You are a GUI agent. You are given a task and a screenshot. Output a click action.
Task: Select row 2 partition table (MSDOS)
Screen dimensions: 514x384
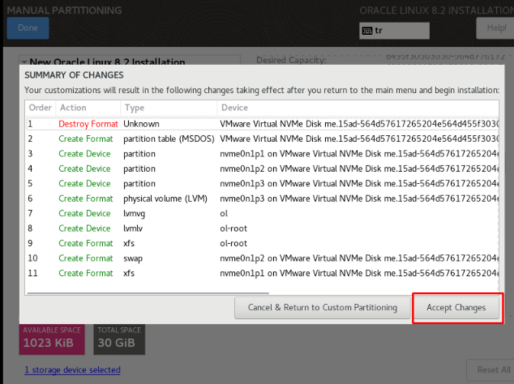point(263,139)
